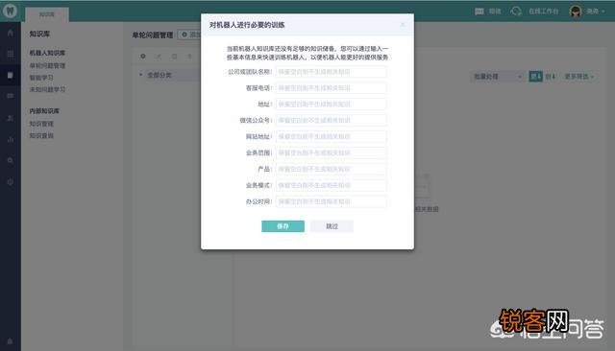
Task: Activate the second sort button next to it
Action: (x=551, y=77)
